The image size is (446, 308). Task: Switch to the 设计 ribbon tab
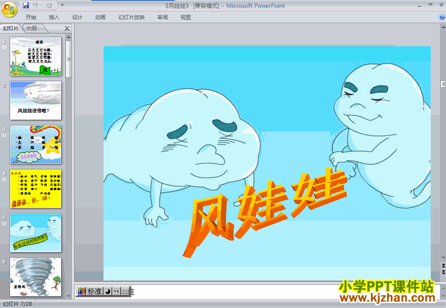(x=77, y=17)
